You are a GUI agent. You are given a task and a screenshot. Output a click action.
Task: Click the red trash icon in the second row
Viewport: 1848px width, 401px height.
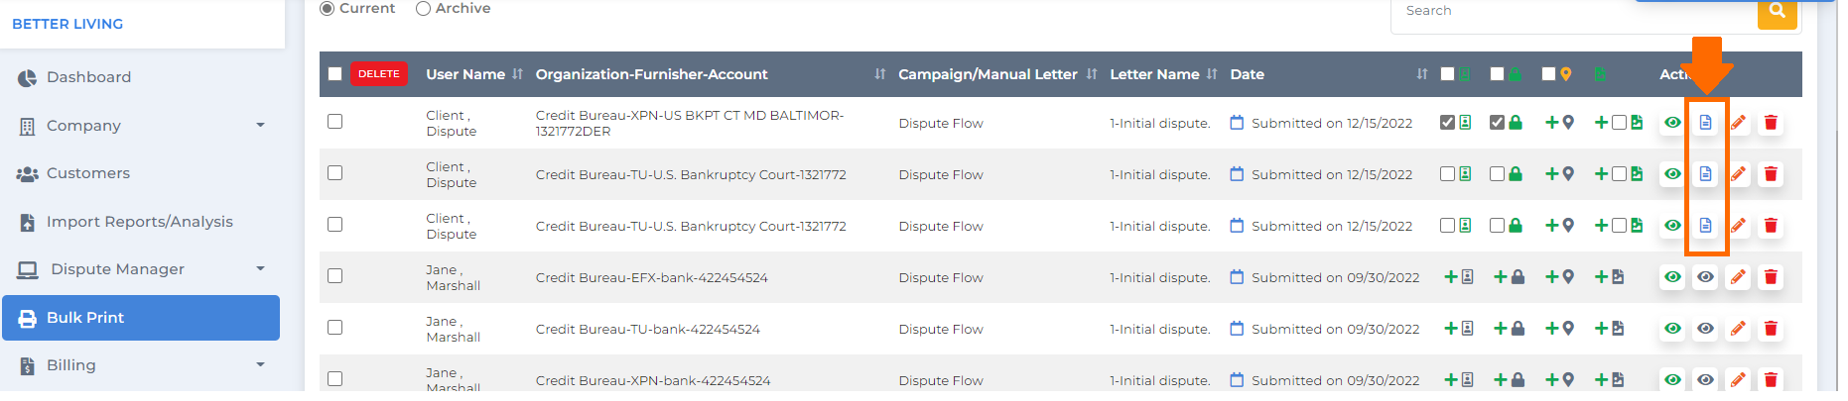coord(1771,174)
